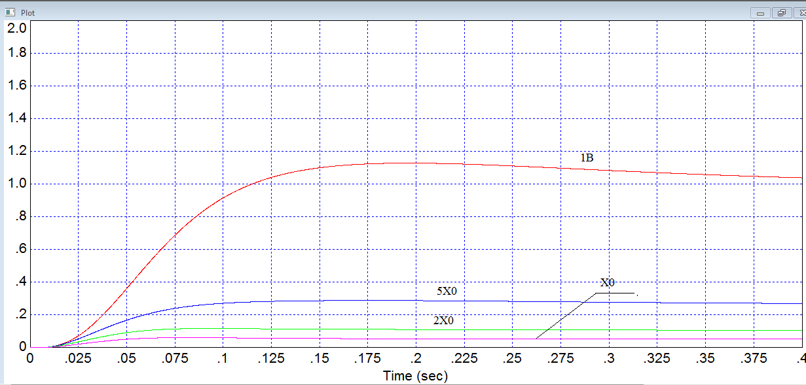Image resolution: width=806 pixels, height=385 pixels.
Task: Click the 1B curve label
Action: (587, 158)
